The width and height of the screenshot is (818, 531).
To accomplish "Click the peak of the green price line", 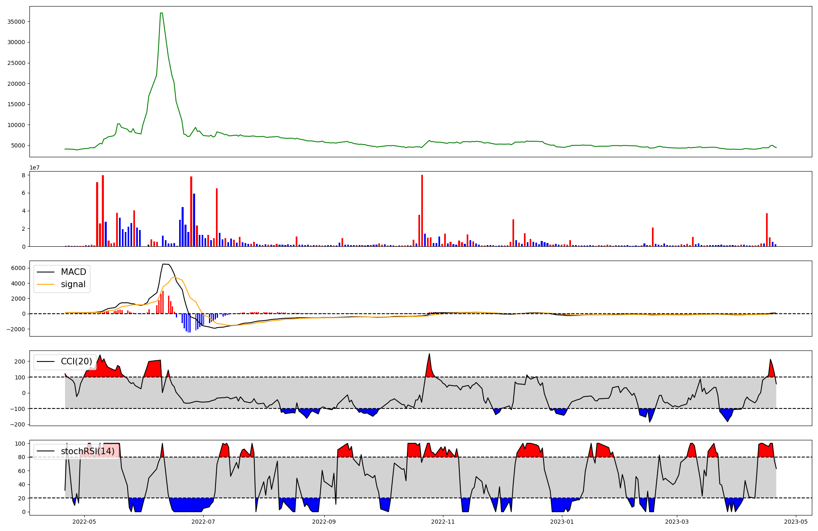I will [162, 13].
